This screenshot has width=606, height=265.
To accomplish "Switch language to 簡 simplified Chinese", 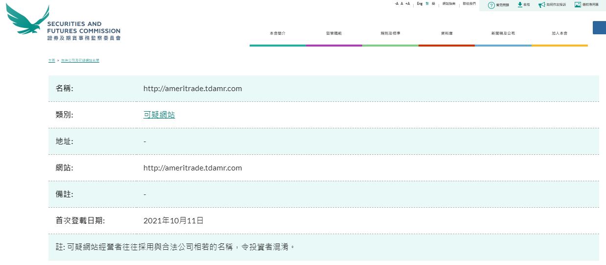I will click(x=433, y=3).
